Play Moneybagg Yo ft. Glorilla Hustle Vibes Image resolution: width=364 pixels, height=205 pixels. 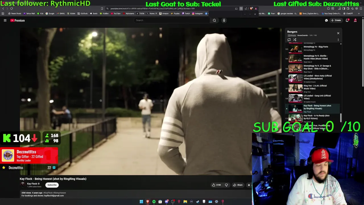pyautogui.click(x=313, y=59)
